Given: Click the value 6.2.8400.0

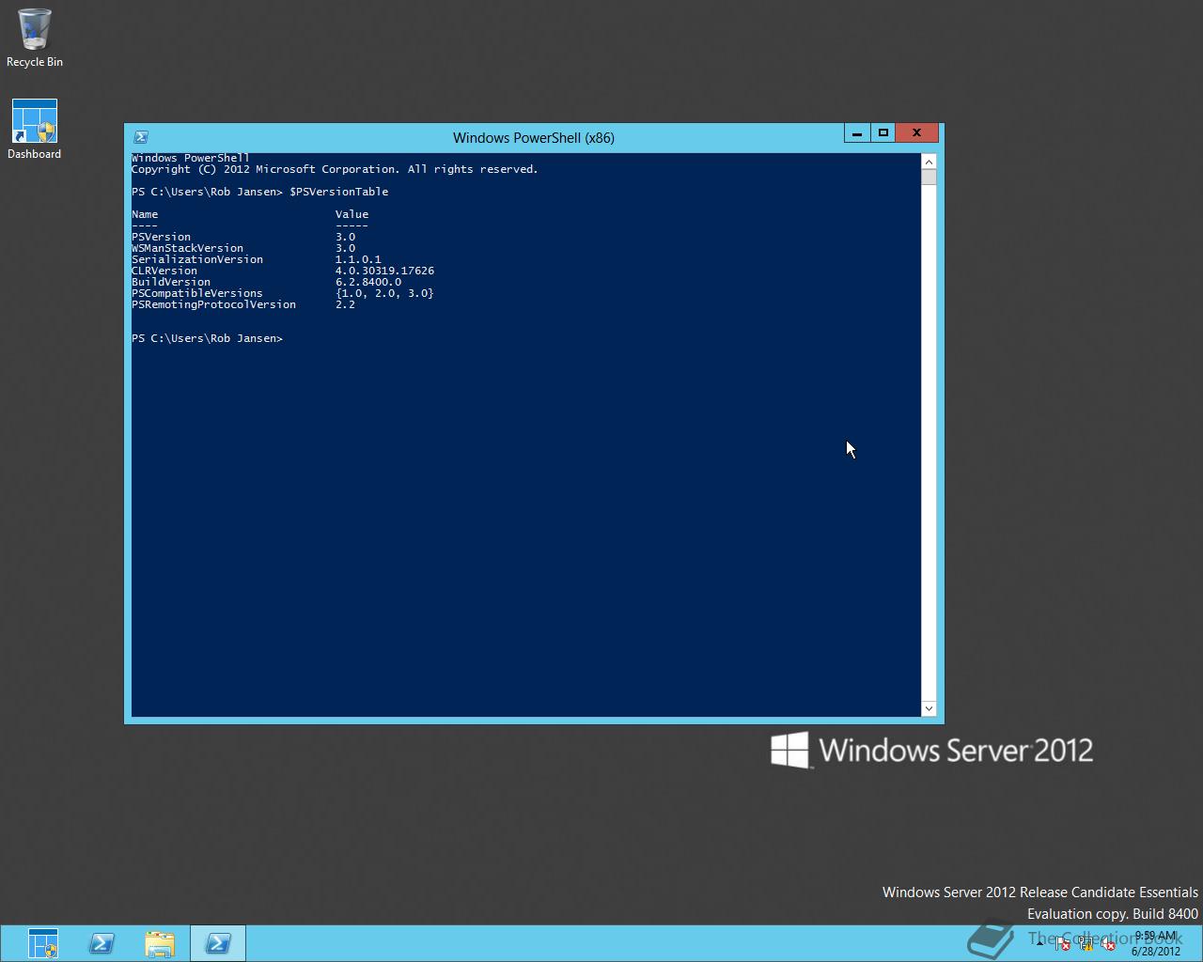Looking at the screenshot, I should tap(368, 282).
